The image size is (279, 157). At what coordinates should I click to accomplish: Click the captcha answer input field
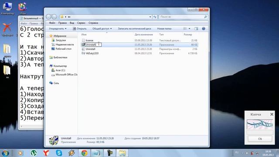click(x=260, y=132)
